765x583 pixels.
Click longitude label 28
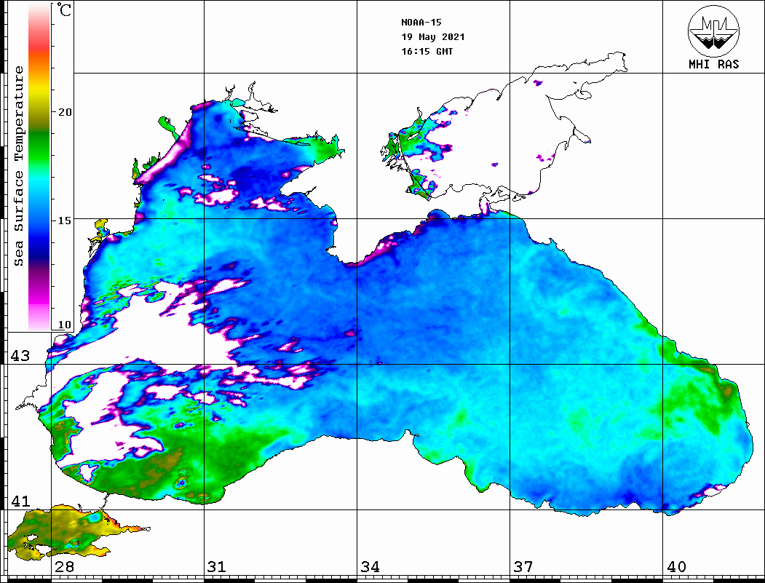click(x=64, y=566)
